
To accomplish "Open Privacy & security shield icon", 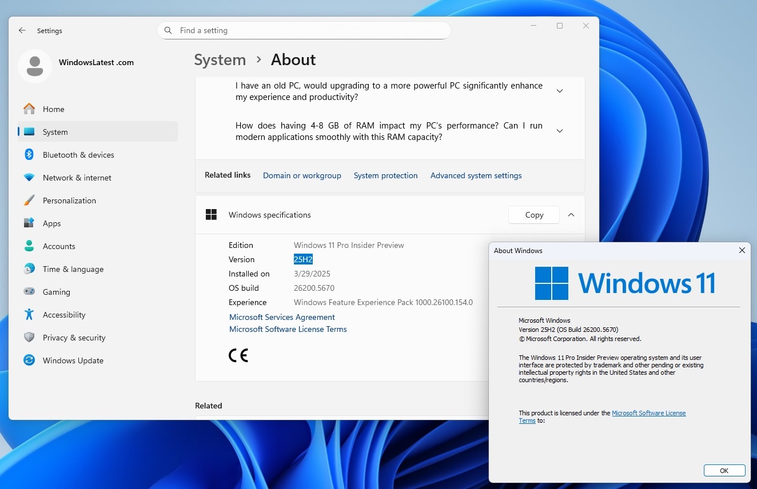I will [29, 338].
